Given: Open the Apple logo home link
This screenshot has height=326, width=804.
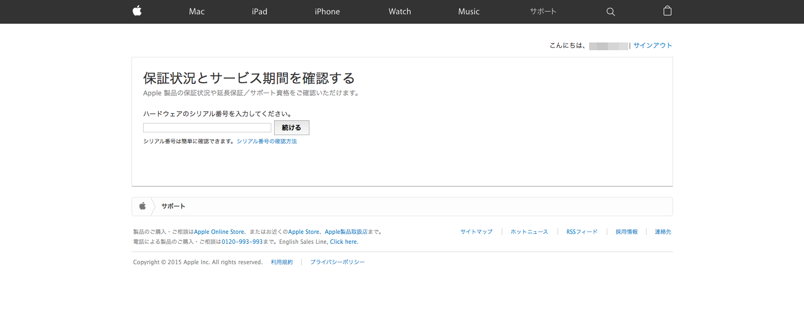Looking at the screenshot, I should coord(137,11).
